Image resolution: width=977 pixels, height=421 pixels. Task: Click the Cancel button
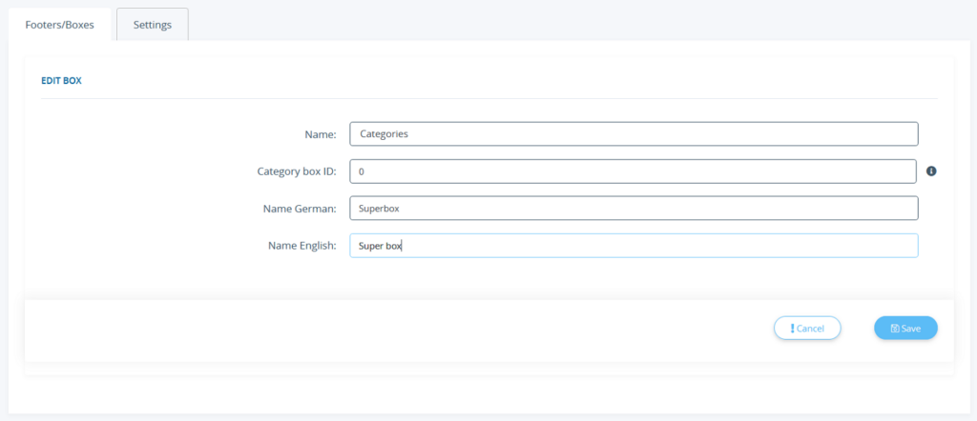pyautogui.click(x=807, y=329)
